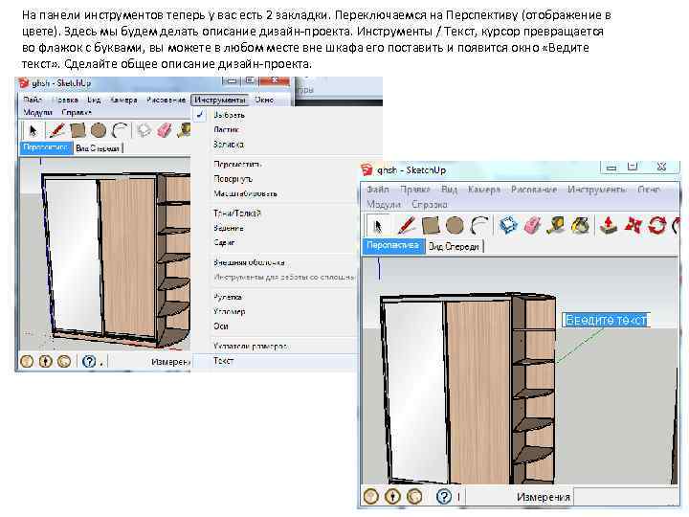689x517 pixels.
Task: Pick the red Pencil tool in Введите текст window
Action: tap(407, 225)
